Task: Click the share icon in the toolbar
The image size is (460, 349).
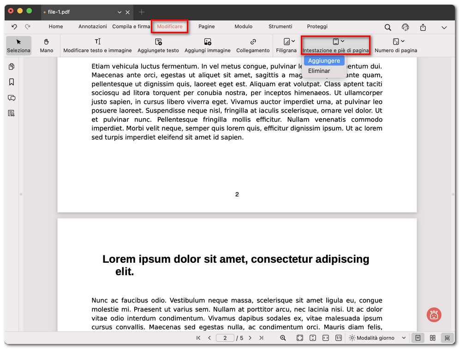Action: 423,27
